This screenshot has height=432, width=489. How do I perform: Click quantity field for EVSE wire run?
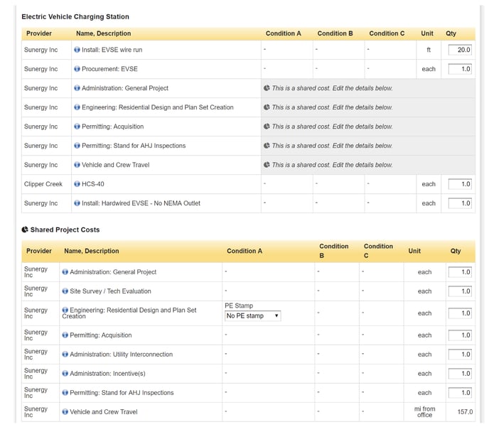pyautogui.click(x=460, y=50)
